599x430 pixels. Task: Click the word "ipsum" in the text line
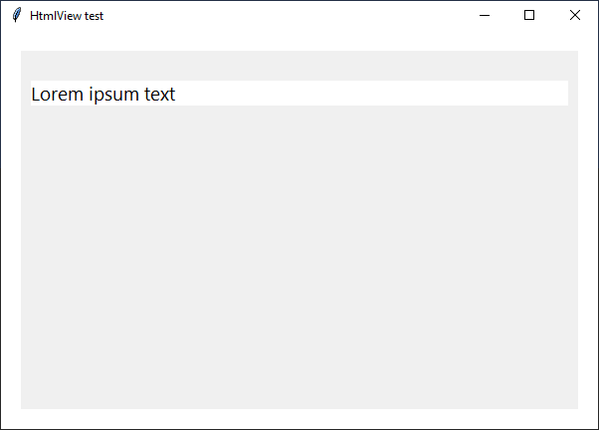tap(113, 95)
